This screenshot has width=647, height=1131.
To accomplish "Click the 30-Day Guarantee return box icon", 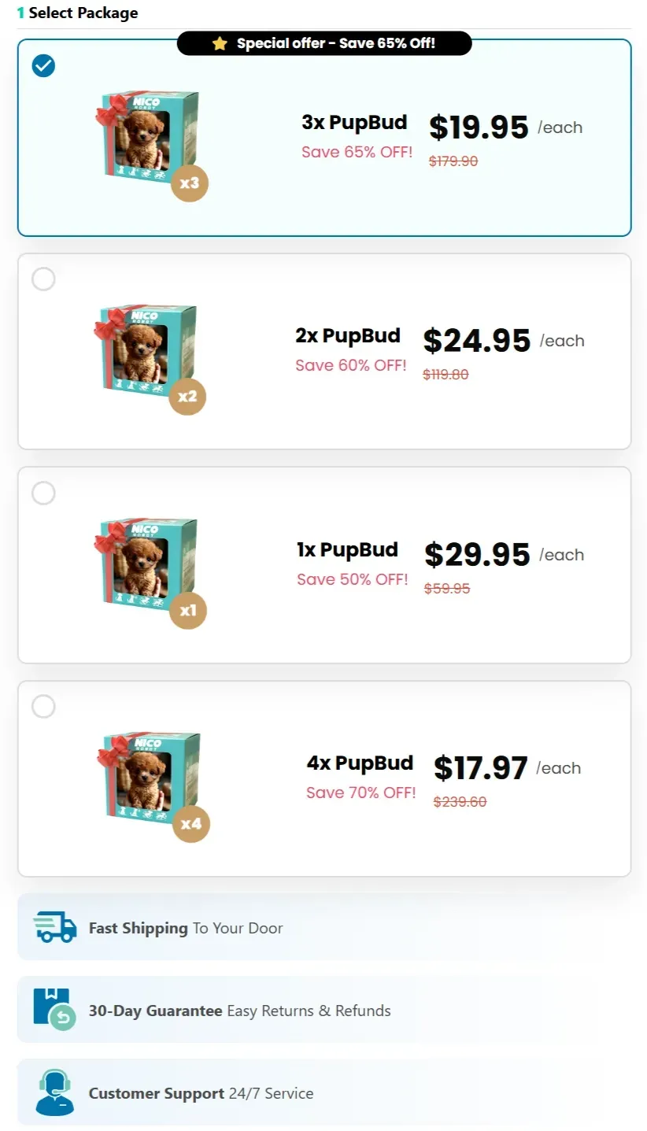I will tap(53, 1010).
